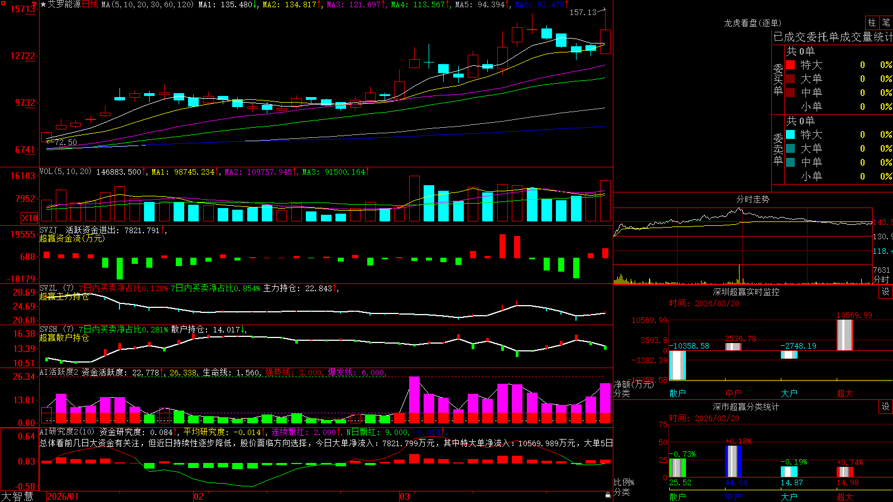This screenshot has height=502, width=893.
Task: Select the 03 month marker on timeline
Action: [405, 496]
